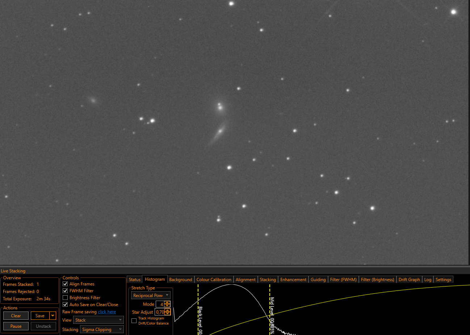Open the Stretch Type Reciprocal Power dropdown

click(x=151, y=296)
